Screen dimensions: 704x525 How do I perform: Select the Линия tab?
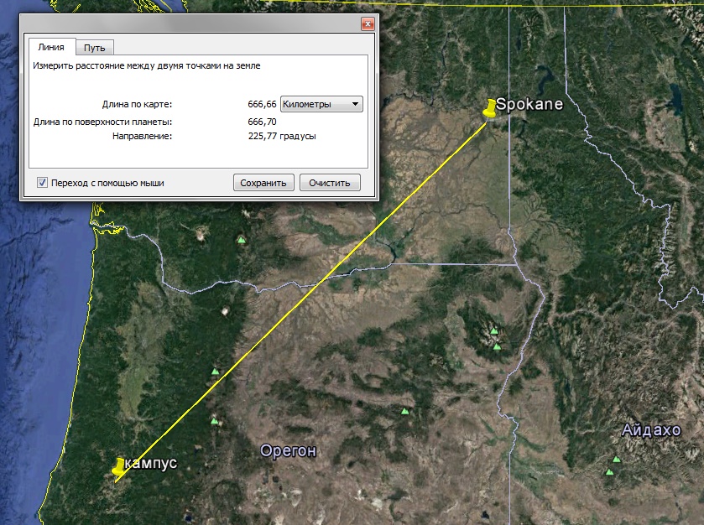click(51, 47)
